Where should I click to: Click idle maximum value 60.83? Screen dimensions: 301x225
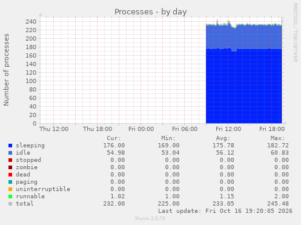point(280,153)
